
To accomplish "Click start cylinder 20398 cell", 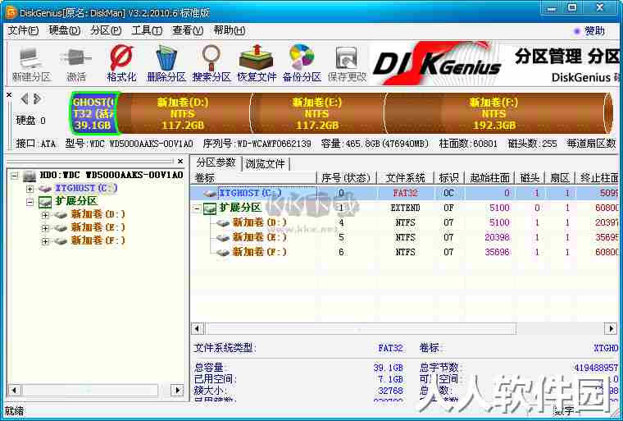I will point(497,237).
